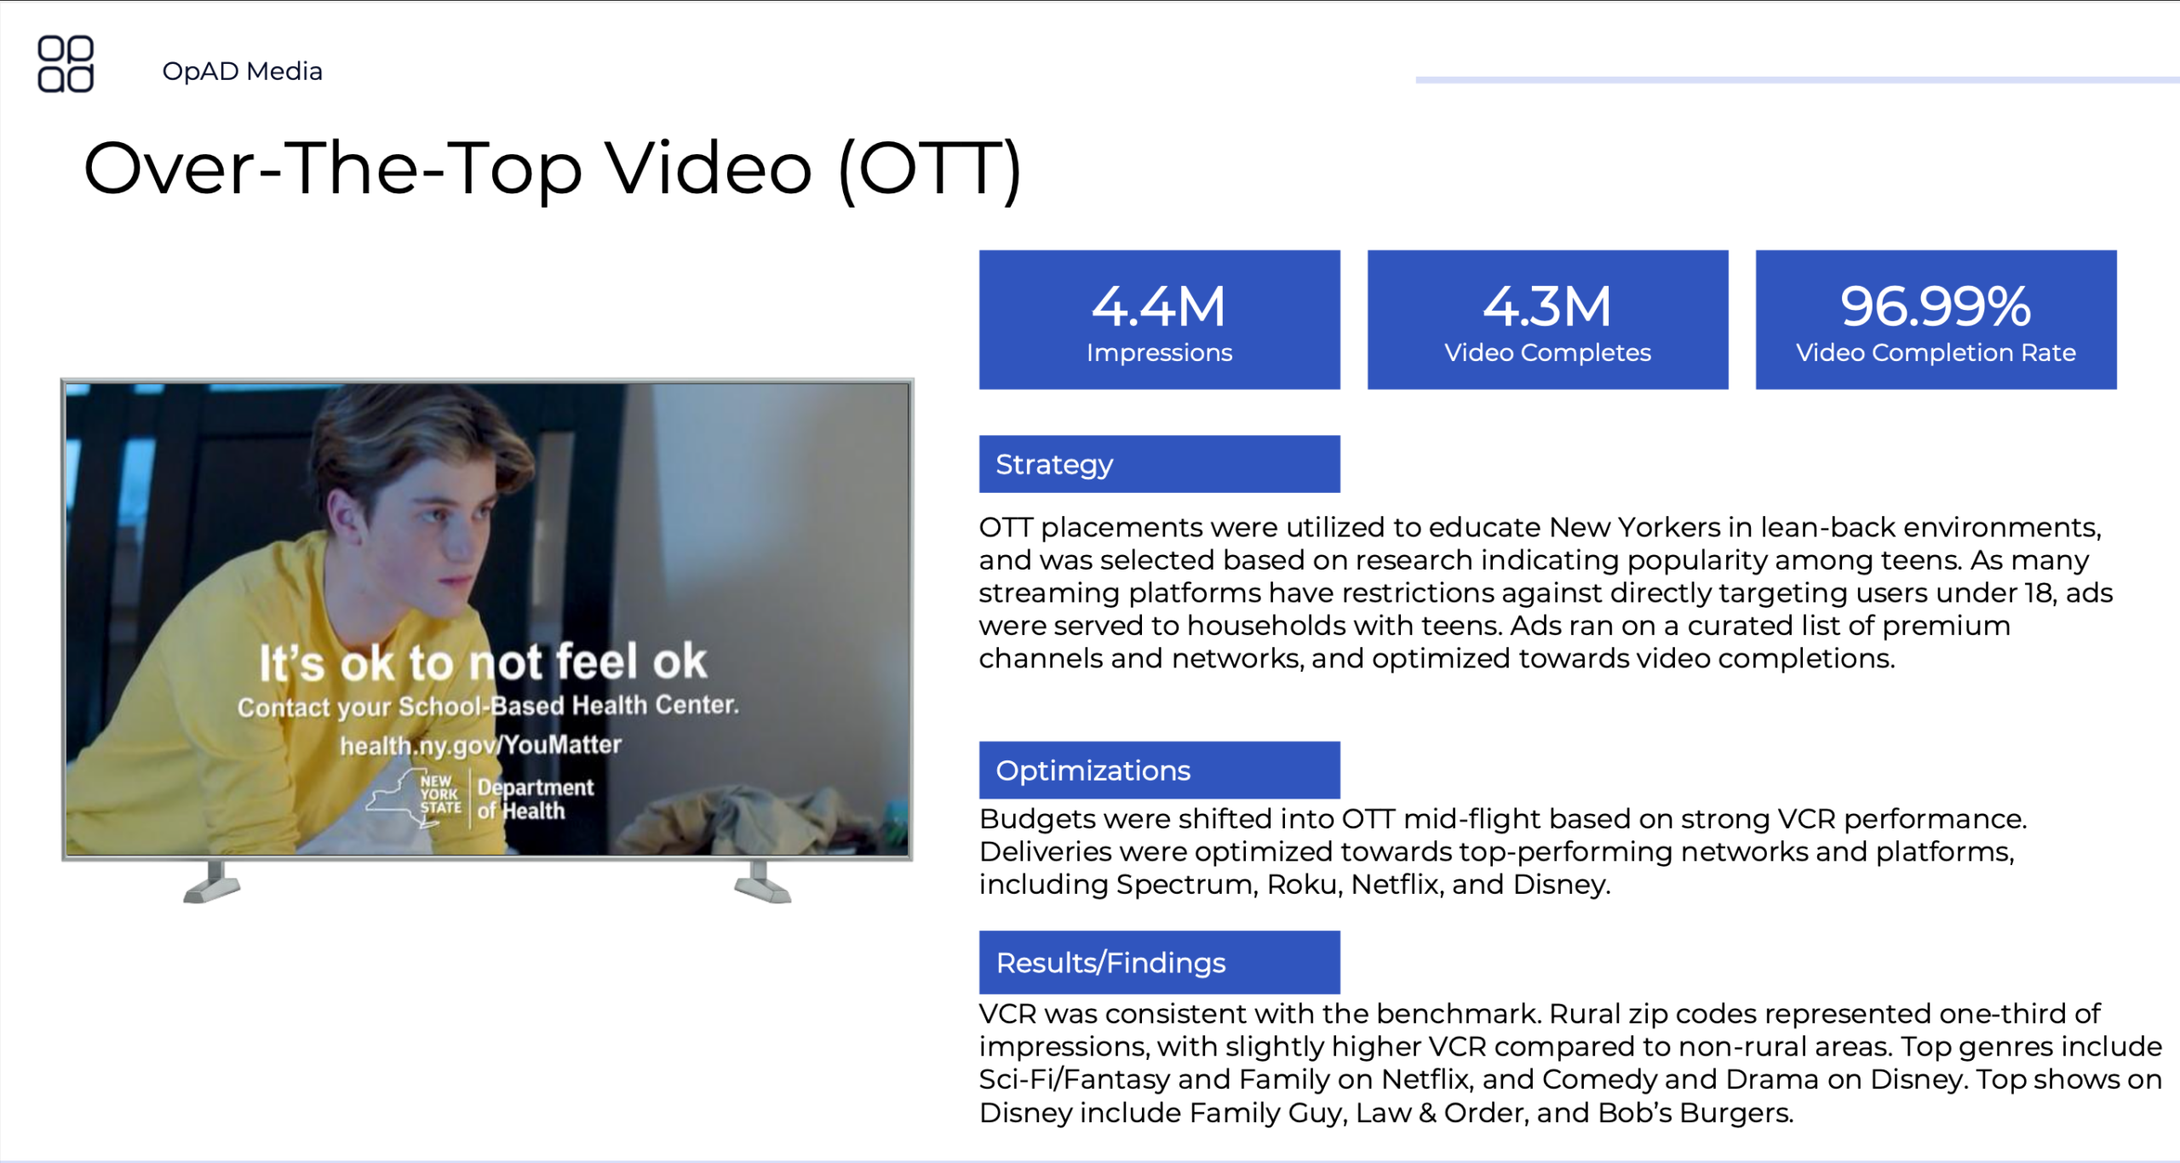Select the Over-The-Top Video (OTT) title
2180x1163 pixels.
coord(552,169)
